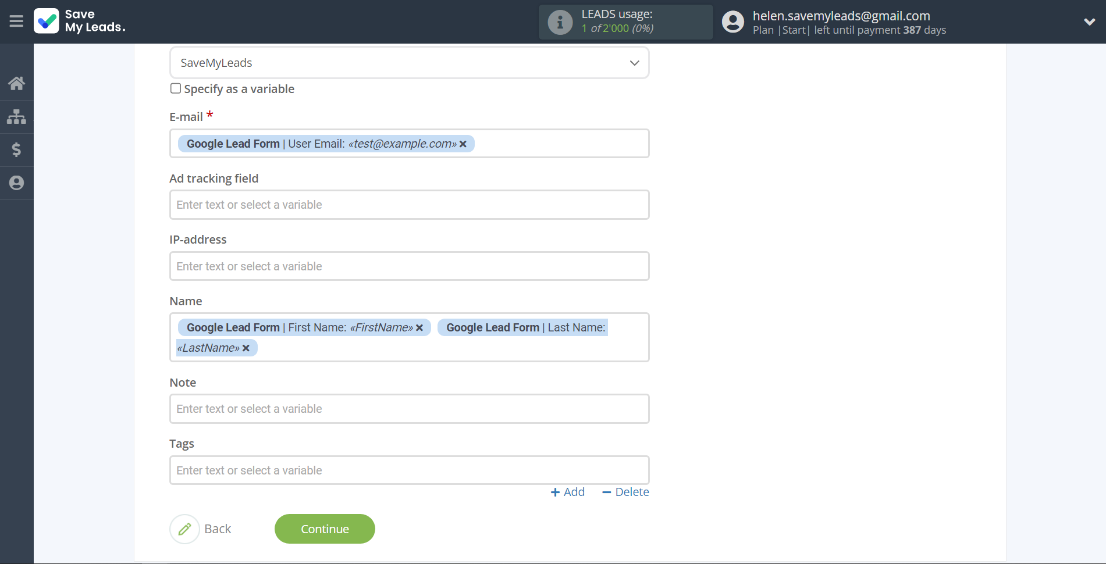Focus the IP-address input
The image size is (1106, 564).
click(409, 266)
